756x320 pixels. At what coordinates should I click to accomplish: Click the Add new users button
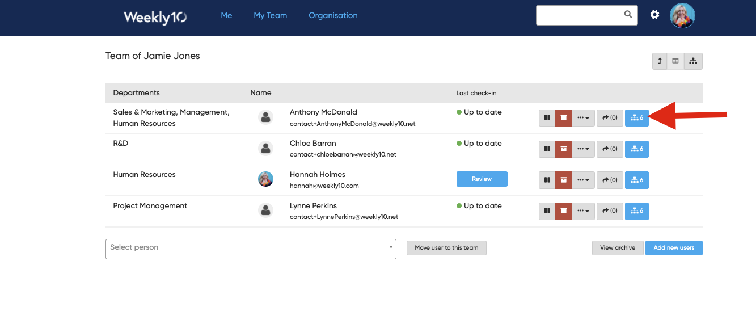674,248
